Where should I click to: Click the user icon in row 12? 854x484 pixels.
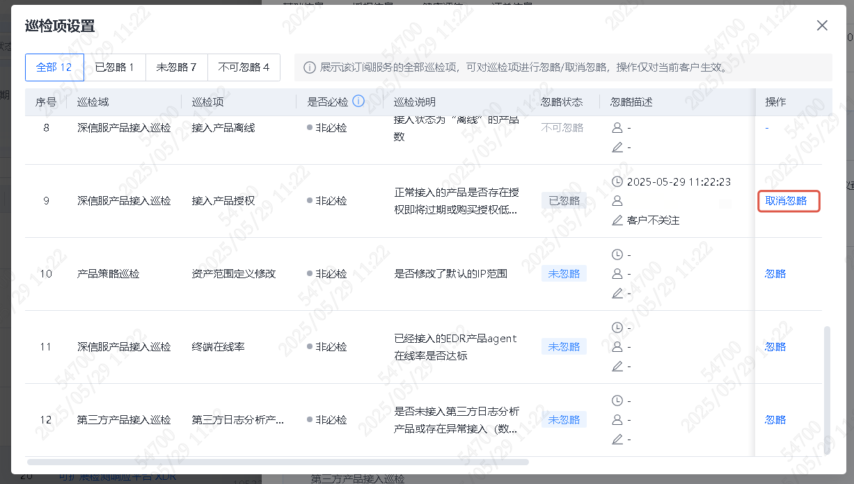coord(617,420)
